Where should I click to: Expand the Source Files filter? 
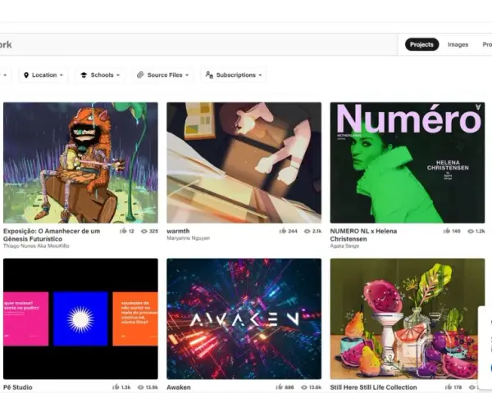pyautogui.click(x=162, y=75)
